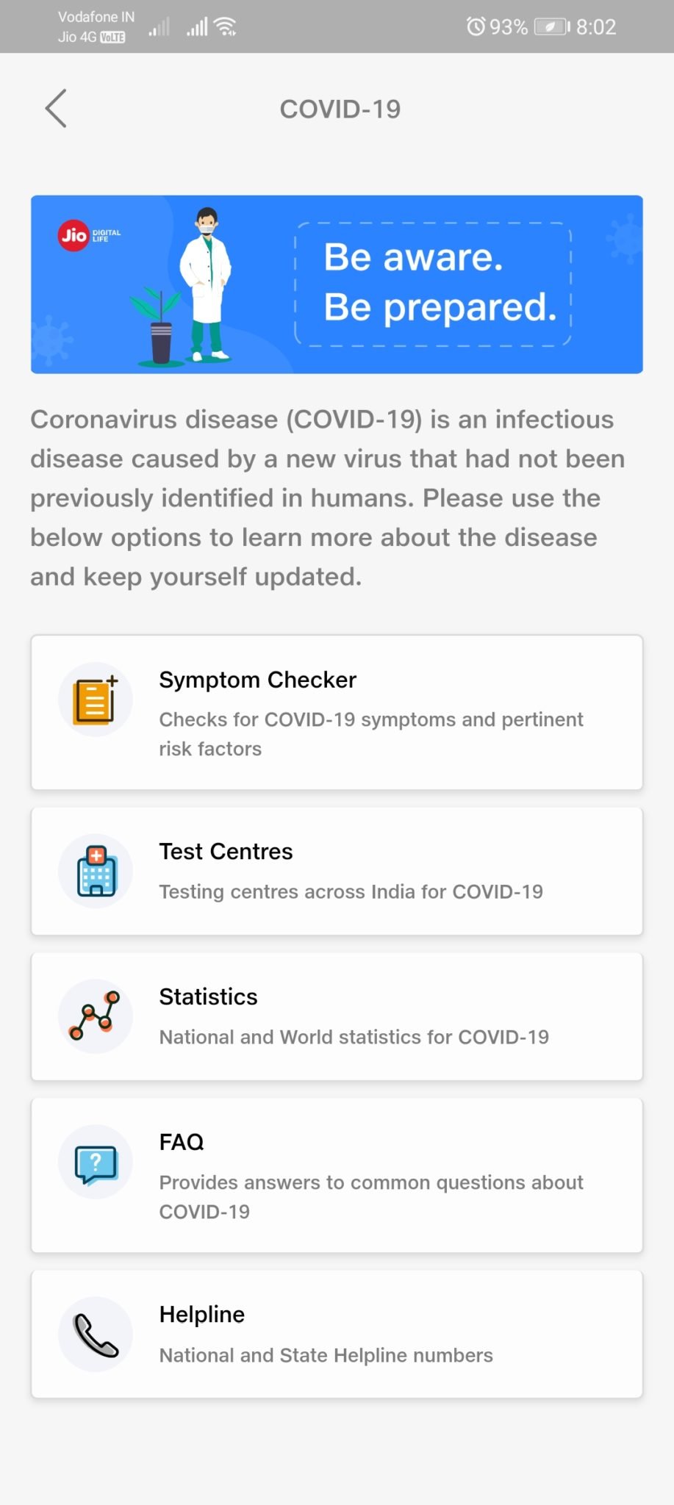Tap the back arrow icon
This screenshot has width=674, height=1505.
(x=56, y=109)
